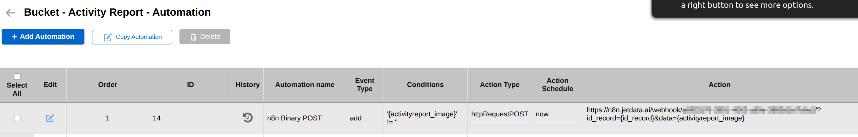Open history for the n8n Binary POST automation
Screen dimensions: 858x137
tap(247, 118)
